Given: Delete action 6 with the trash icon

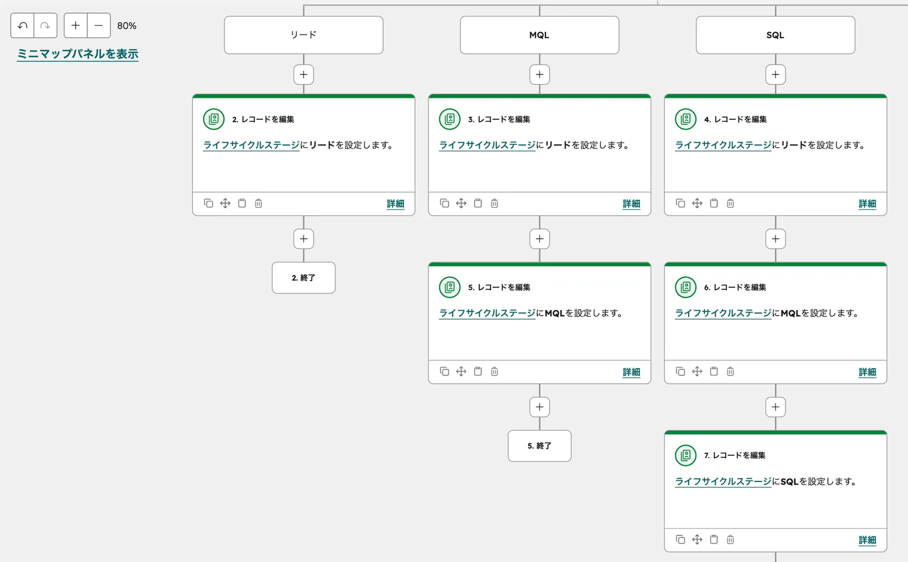Looking at the screenshot, I should click(730, 371).
